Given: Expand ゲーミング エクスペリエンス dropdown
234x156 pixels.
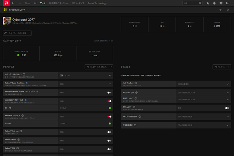Looking at the screenshot, I should (x=110, y=75).
